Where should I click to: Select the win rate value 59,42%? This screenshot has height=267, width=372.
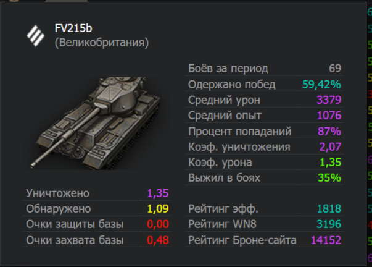(x=321, y=85)
